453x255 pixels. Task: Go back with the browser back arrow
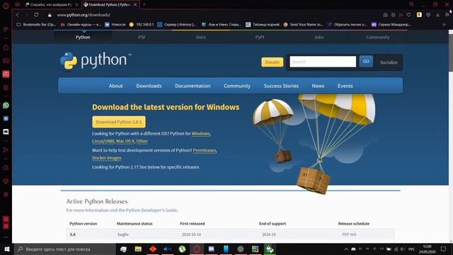tap(17, 15)
